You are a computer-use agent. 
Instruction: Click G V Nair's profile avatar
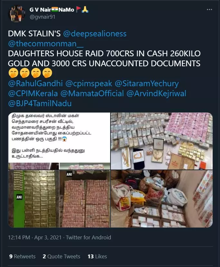16,14
